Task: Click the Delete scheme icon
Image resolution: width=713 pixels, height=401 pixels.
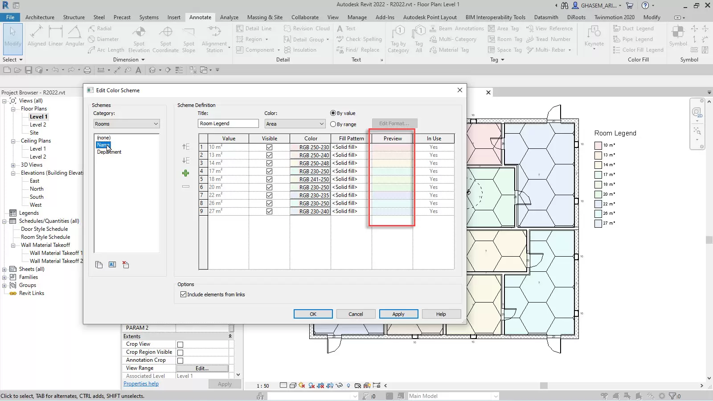Action: pos(126,265)
